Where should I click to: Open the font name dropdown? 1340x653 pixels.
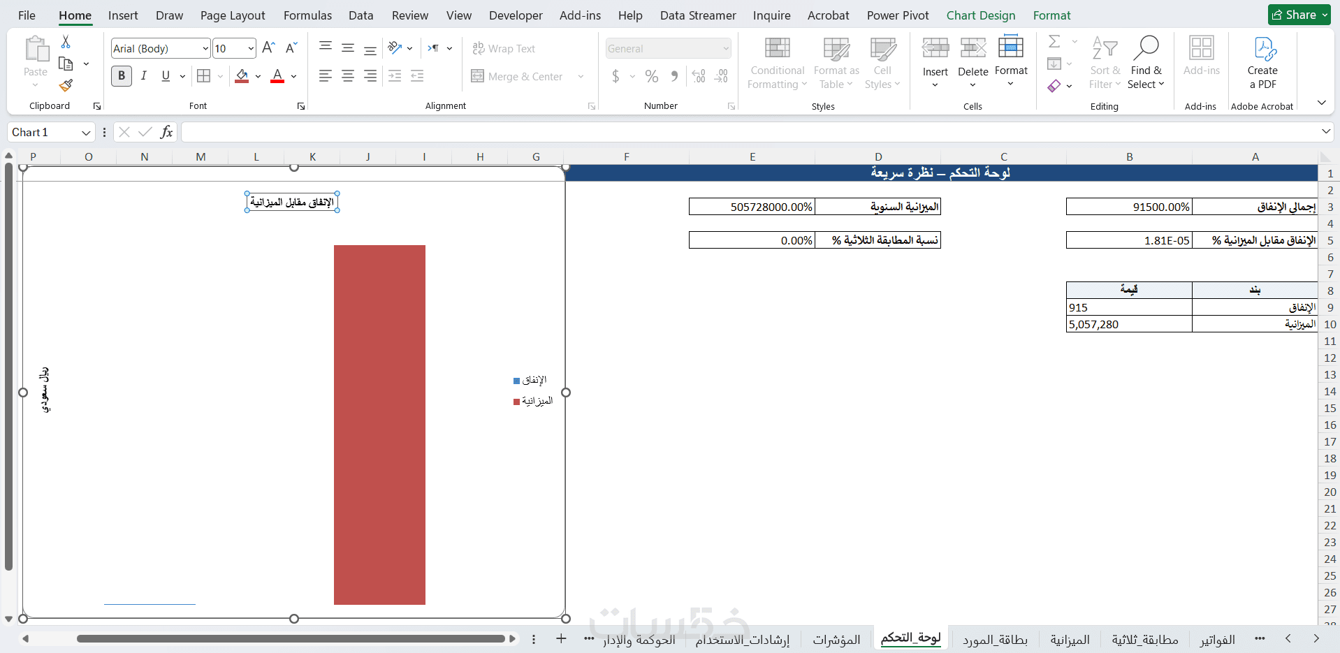click(205, 48)
